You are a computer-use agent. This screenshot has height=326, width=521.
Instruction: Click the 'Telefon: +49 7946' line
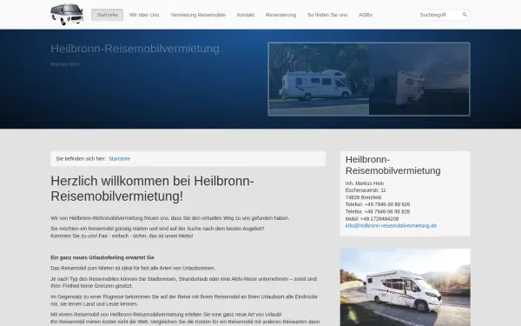coord(378,204)
